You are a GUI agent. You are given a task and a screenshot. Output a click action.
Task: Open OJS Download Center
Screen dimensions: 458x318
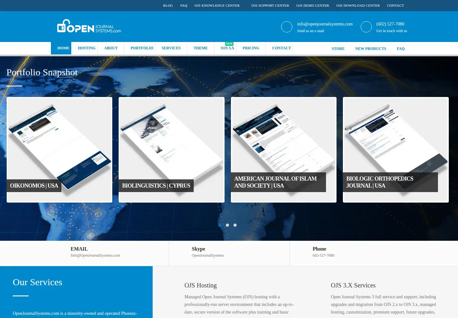(x=358, y=5)
